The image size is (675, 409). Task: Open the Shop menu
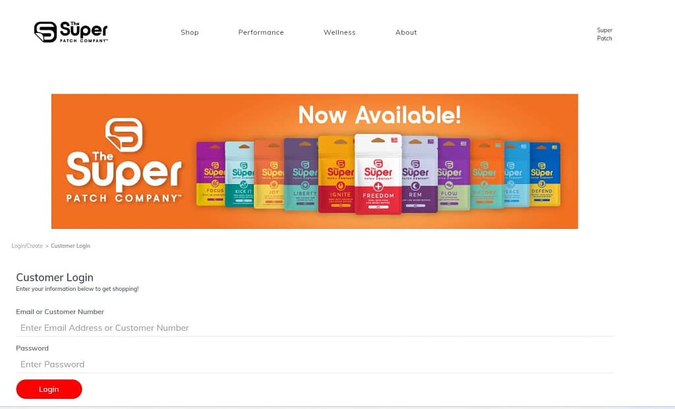coord(189,32)
